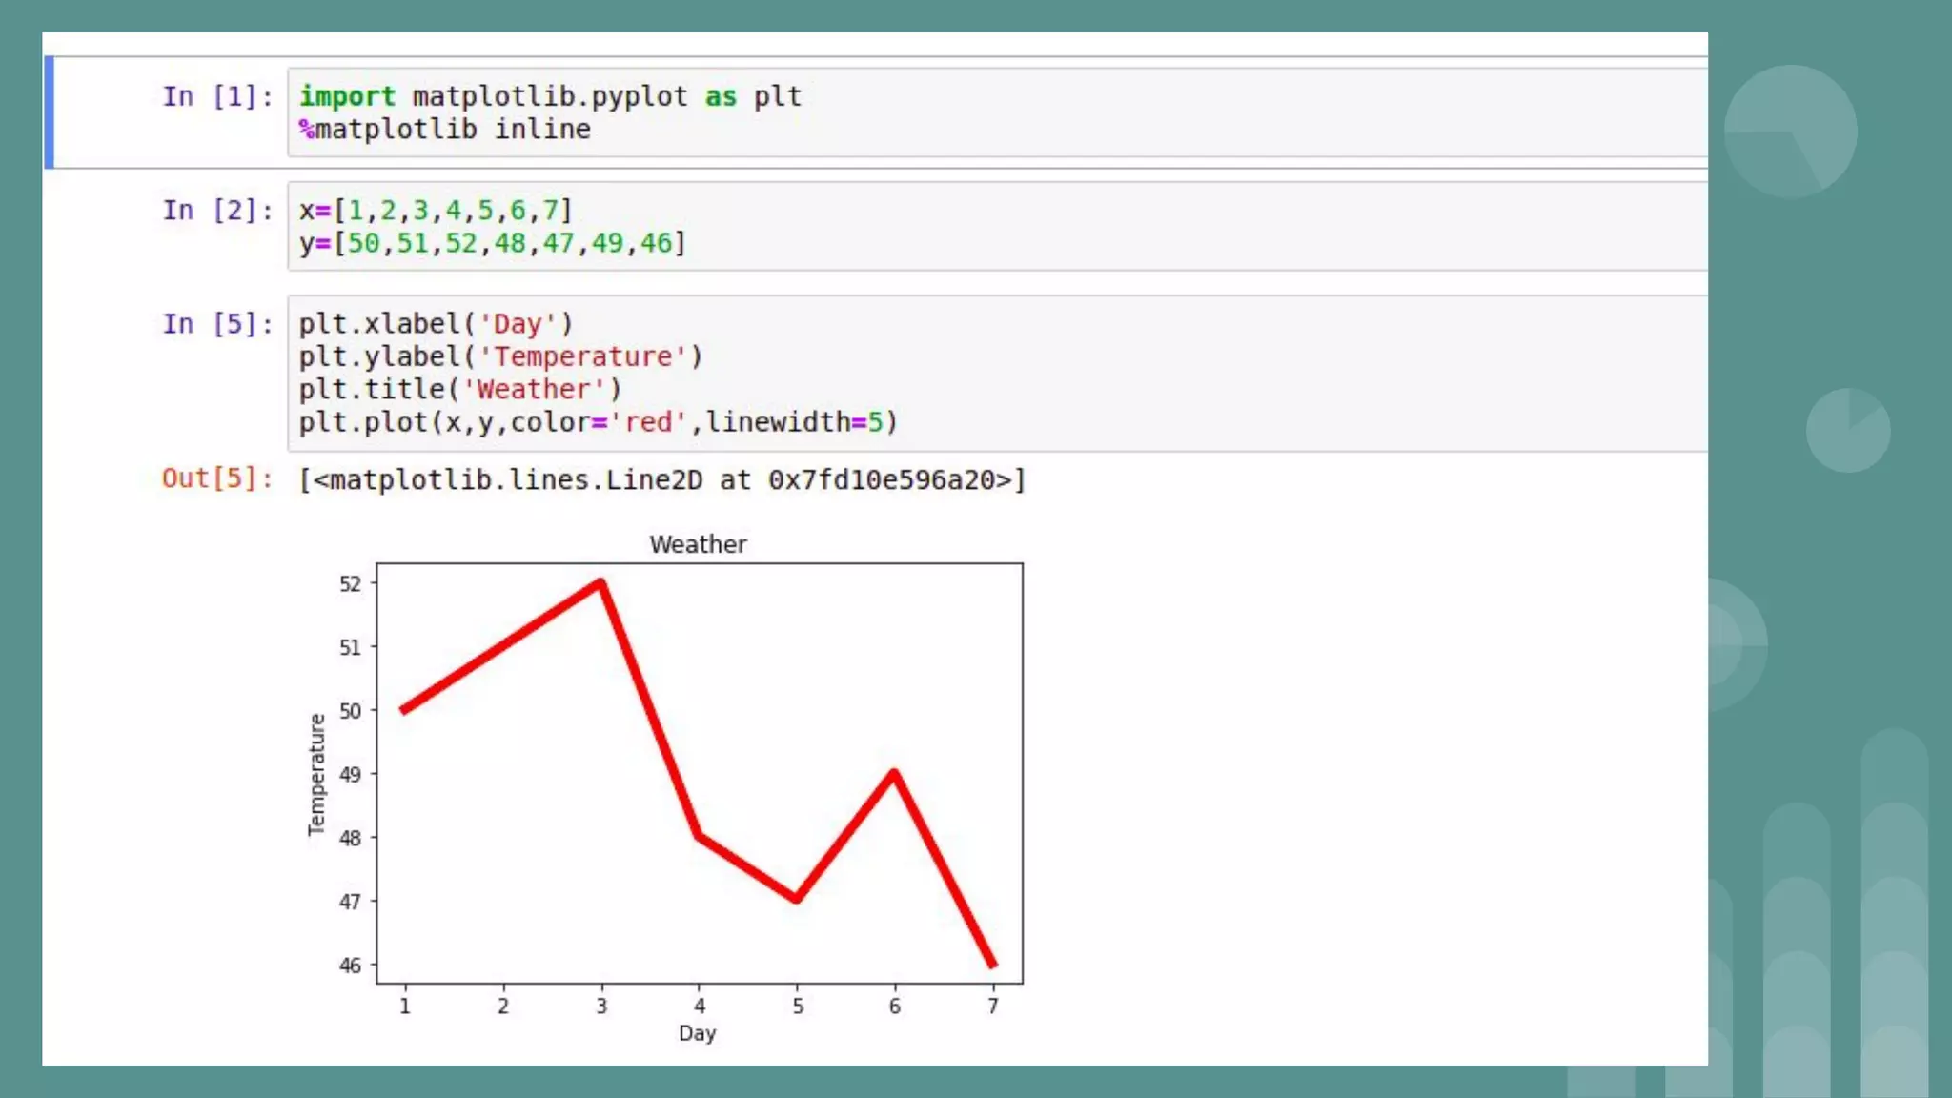The image size is (1952, 1098).
Task: Click the blue selected-cell indicator bar
Action: 49,112
